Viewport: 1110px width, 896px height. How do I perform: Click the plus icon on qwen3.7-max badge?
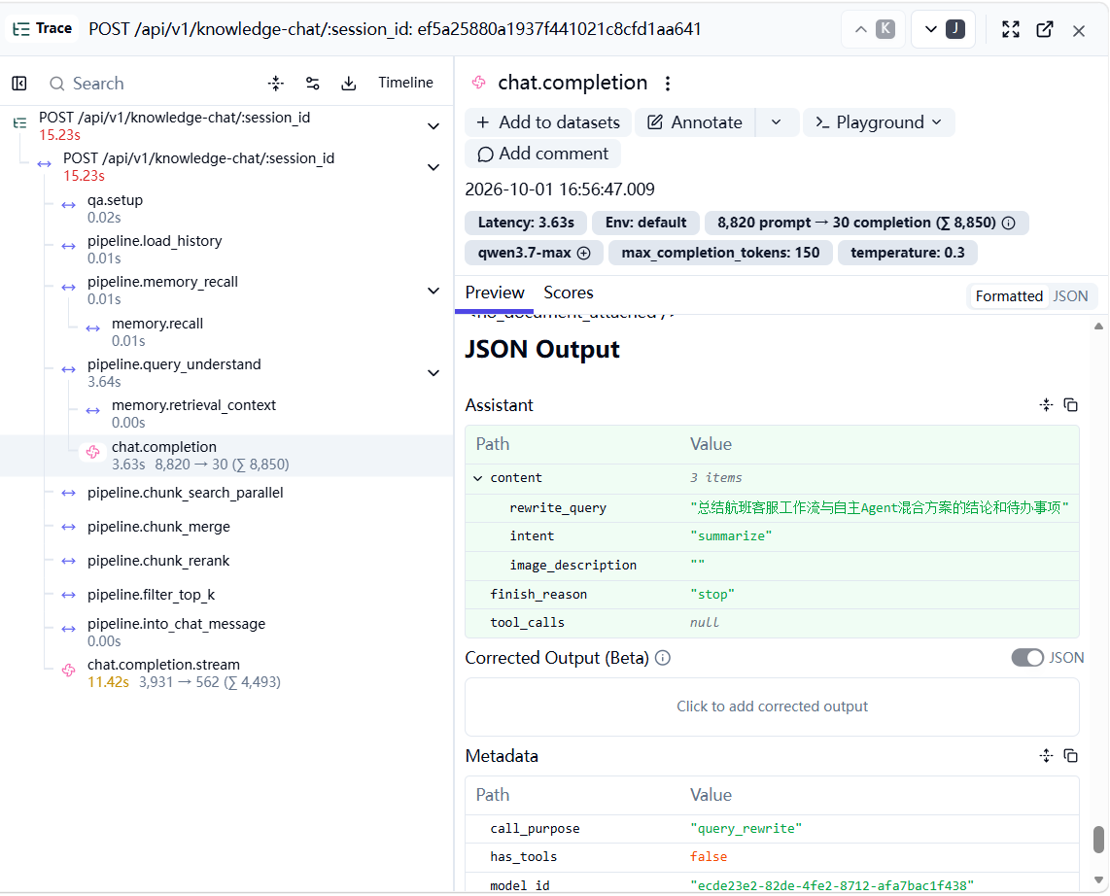coord(584,254)
